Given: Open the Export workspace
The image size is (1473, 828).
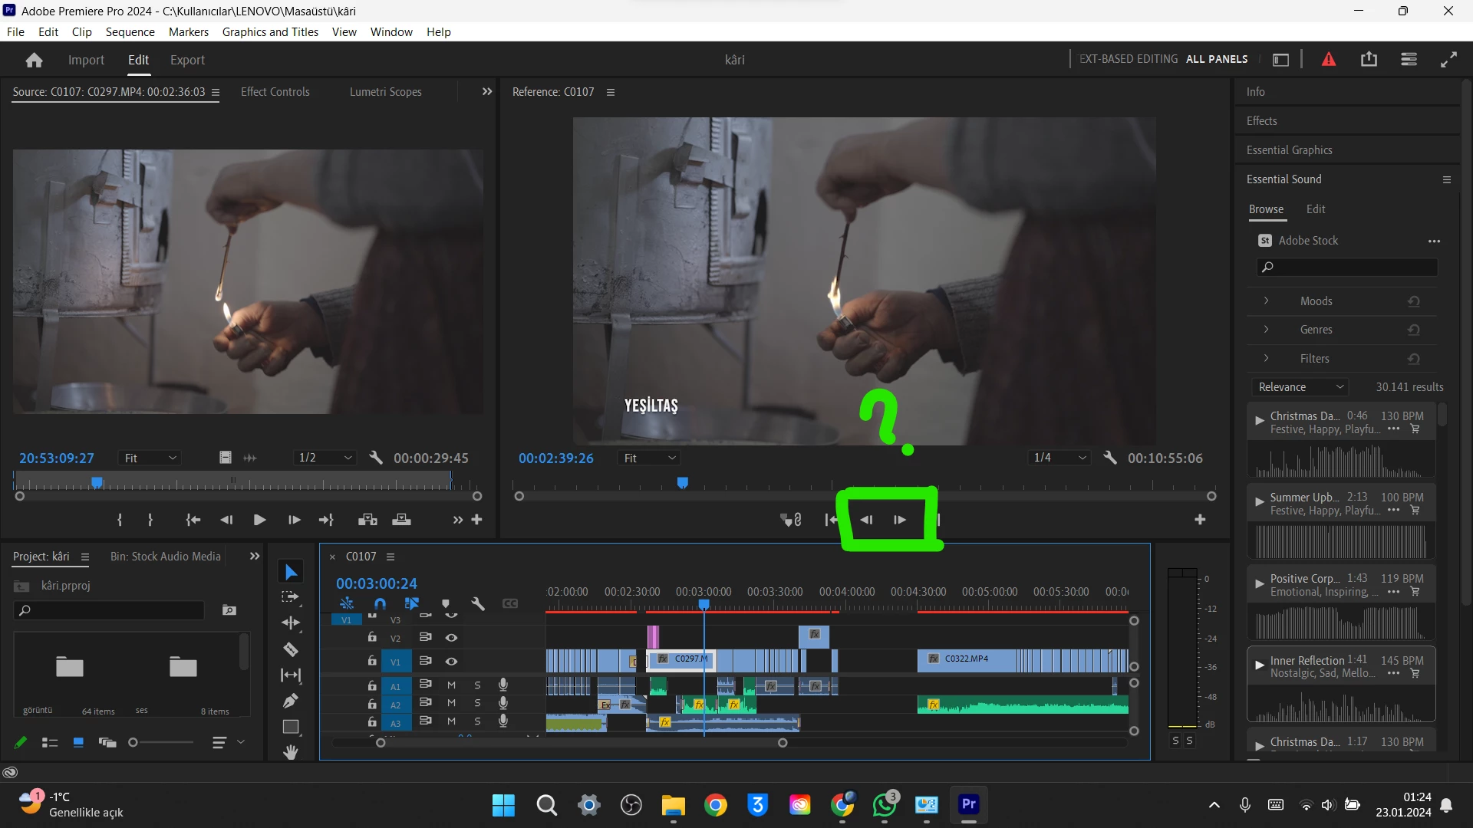Looking at the screenshot, I should click(x=187, y=60).
